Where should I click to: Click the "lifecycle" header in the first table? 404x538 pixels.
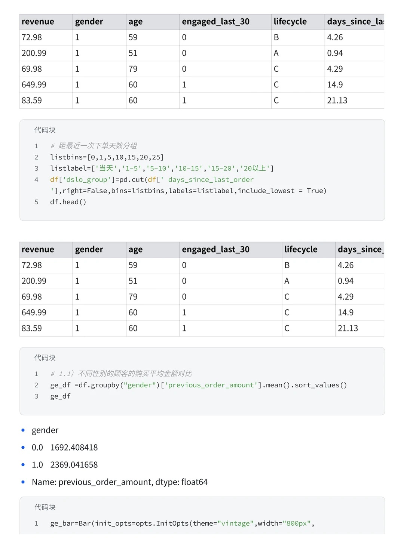coord(290,22)
